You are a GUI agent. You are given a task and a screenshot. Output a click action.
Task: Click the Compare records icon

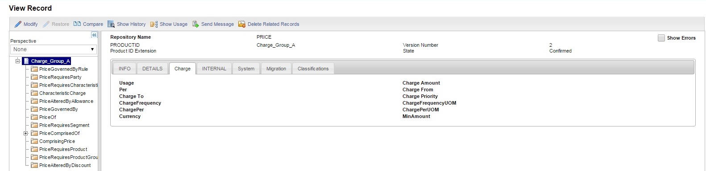click(77, 24)
